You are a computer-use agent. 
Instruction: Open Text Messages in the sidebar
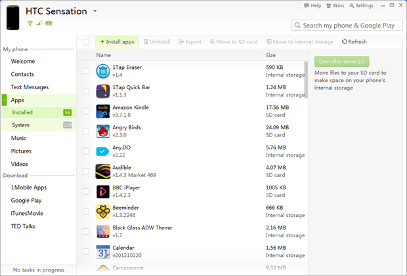[30, 87]
